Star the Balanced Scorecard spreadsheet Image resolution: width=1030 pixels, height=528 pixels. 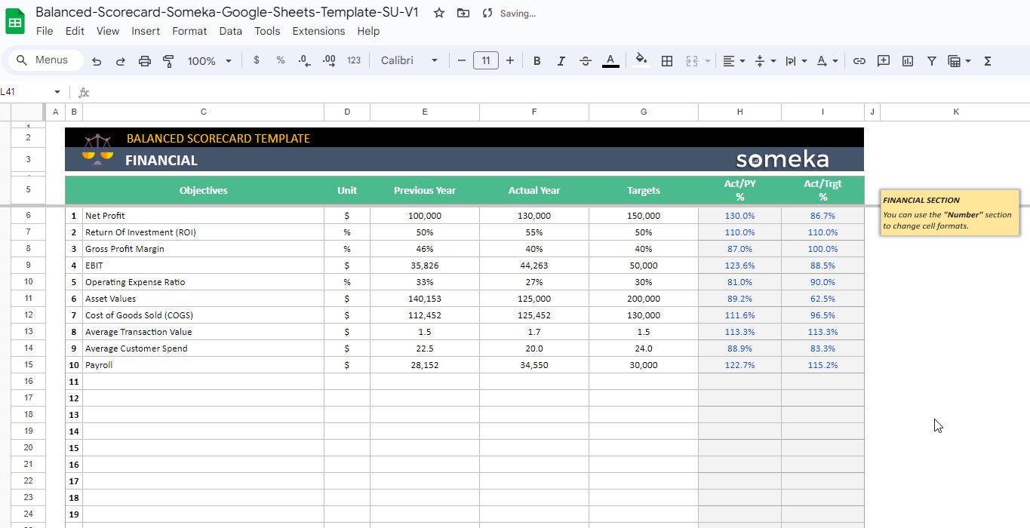[438, 13]
